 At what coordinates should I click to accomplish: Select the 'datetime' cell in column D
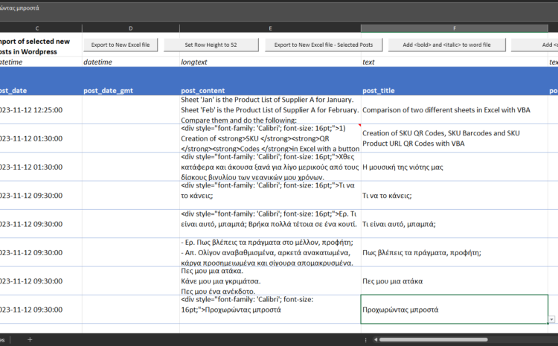[131, 62]
